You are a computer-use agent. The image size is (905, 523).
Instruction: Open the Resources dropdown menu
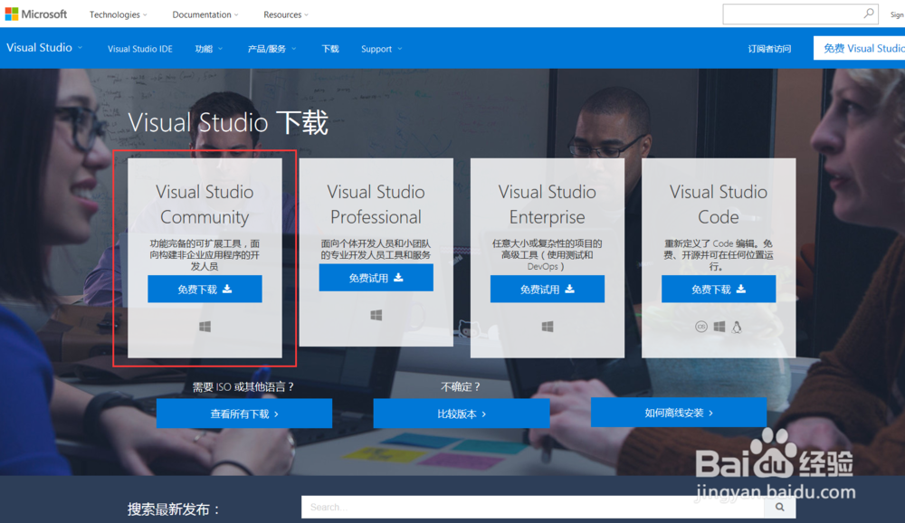(286, 14)
